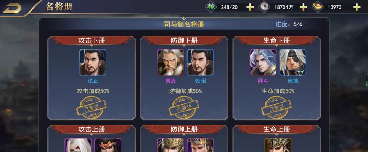Select 张昭 portrait in 防御下册

pos(200,62)
